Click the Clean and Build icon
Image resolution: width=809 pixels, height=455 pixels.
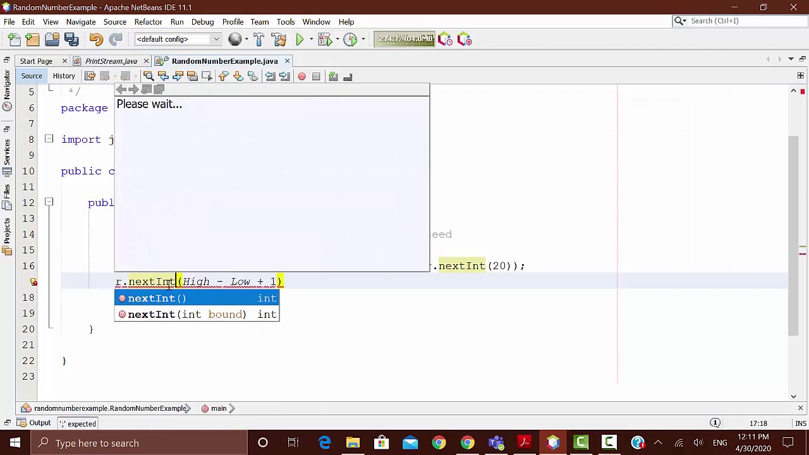(x=278, y=39)
